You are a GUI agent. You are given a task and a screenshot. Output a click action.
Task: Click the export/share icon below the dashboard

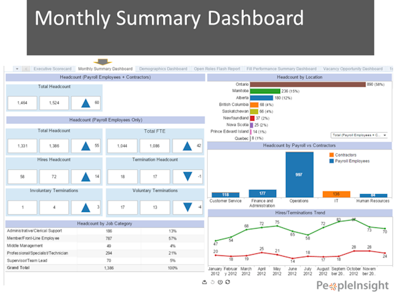pos(205,282)
